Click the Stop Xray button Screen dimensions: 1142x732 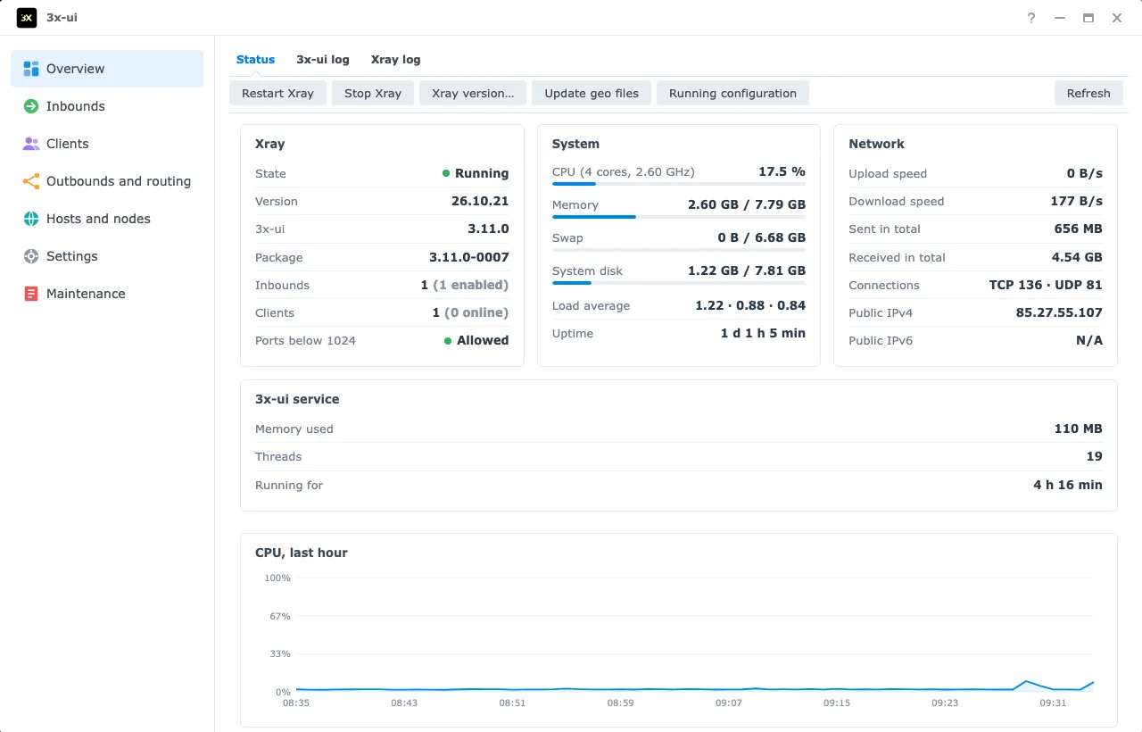pyautogui.click(x=373, y=93)
